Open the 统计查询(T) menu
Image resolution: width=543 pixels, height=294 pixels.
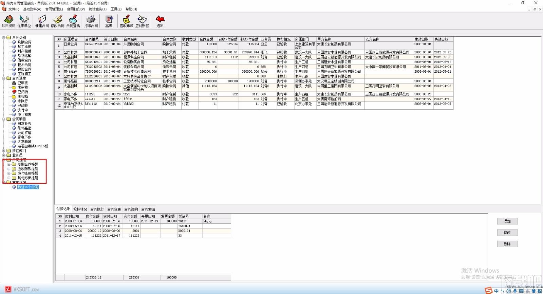pyautogui.click(x=97, y=9)
